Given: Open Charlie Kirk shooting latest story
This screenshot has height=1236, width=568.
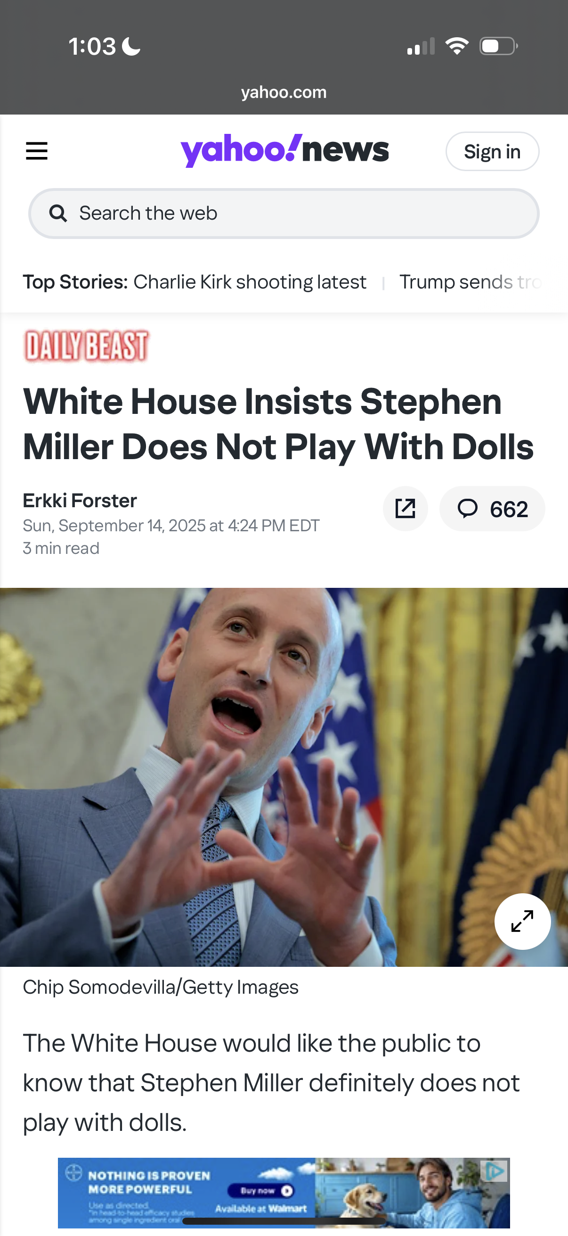Looking at the screenshot, I should [x=250, y=282].
